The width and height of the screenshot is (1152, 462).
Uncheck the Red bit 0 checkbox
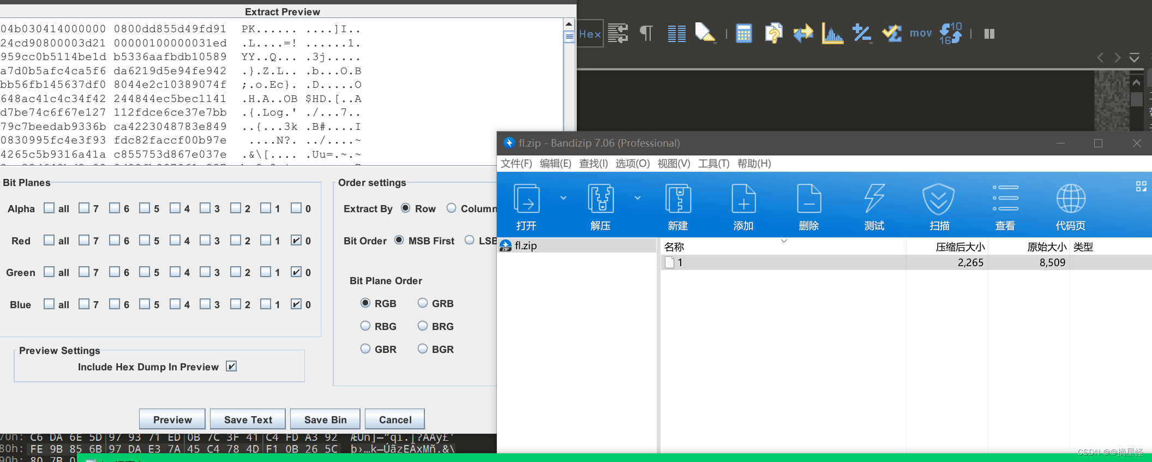tap(296, 240)
